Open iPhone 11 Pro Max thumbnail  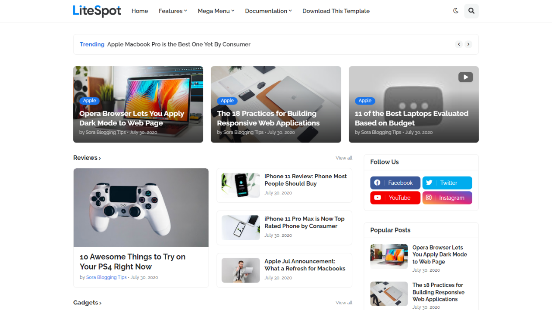click(x=241, y=228)
